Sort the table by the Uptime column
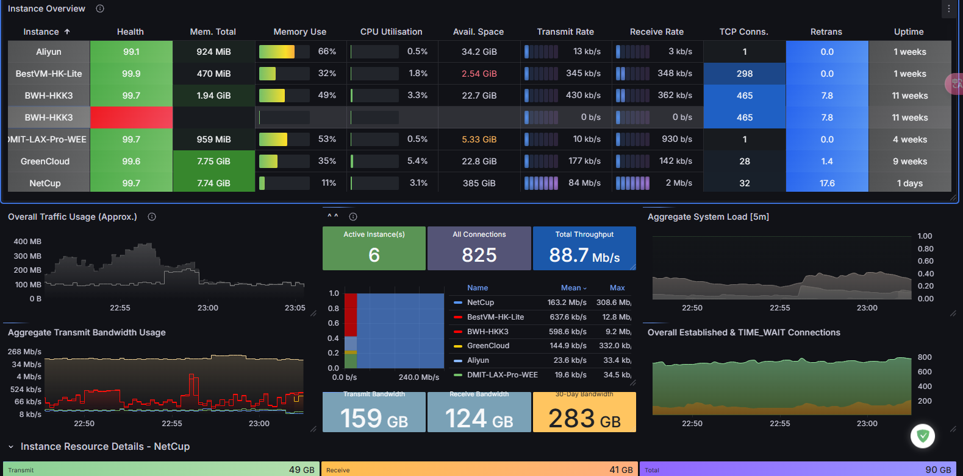Image resolution: width=963 pixels, height=476 pixels. point(909,32)
